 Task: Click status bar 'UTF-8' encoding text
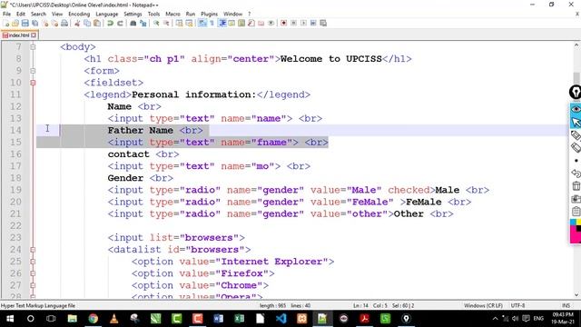tap(517, 305)
